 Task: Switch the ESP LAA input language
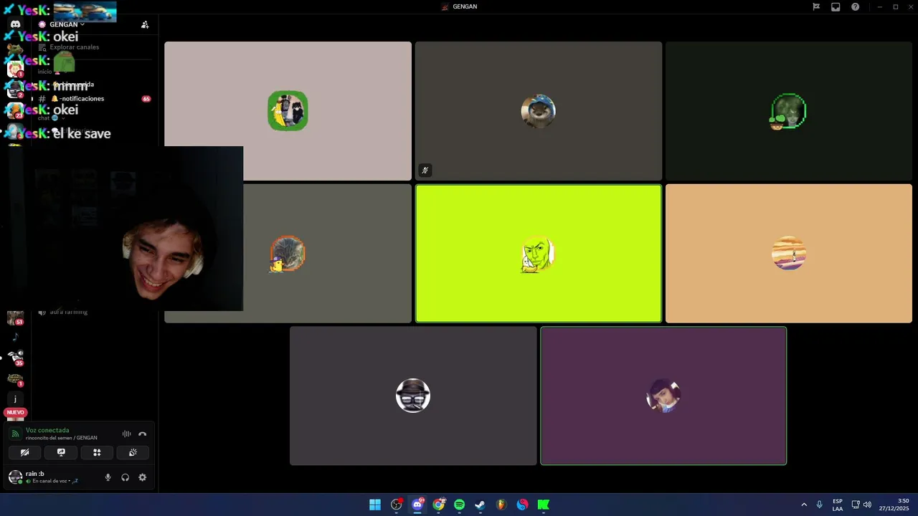coord(838,505)
